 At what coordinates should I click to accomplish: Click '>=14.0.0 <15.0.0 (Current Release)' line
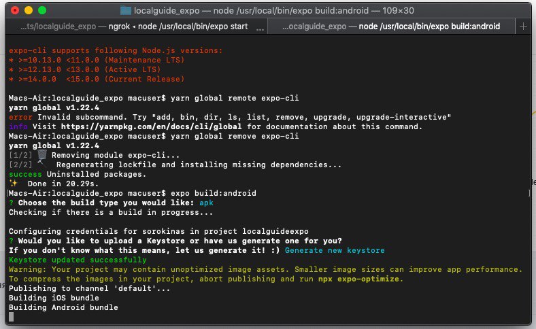tap(97, 80)
